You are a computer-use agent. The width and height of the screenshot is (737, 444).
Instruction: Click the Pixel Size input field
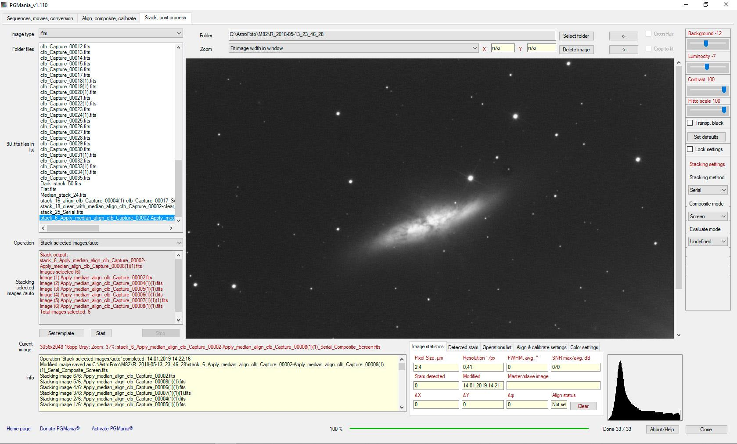[436, 367]
